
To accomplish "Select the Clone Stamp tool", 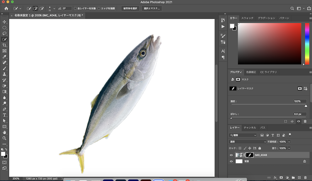I will coord(5,74).
